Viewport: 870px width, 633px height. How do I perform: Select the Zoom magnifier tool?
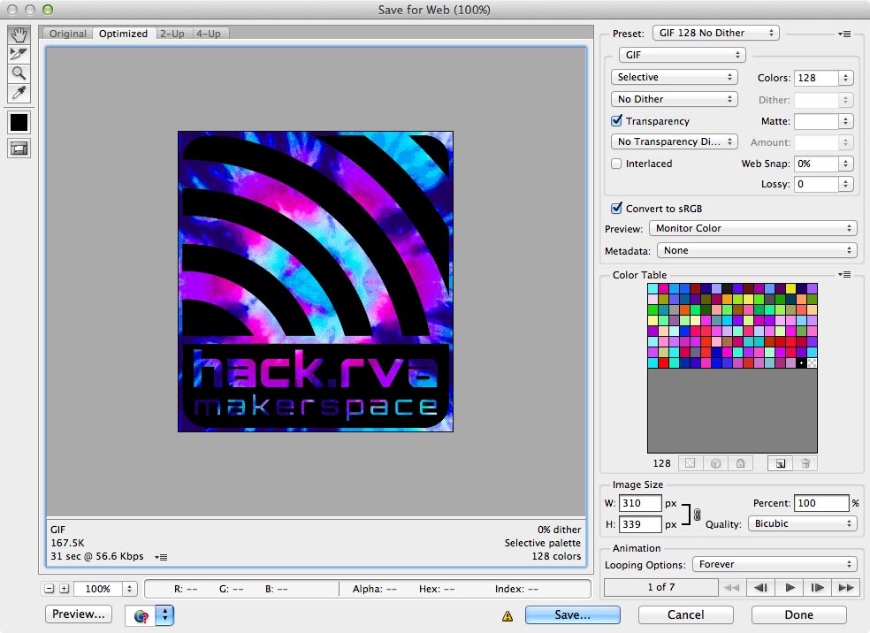19,73
